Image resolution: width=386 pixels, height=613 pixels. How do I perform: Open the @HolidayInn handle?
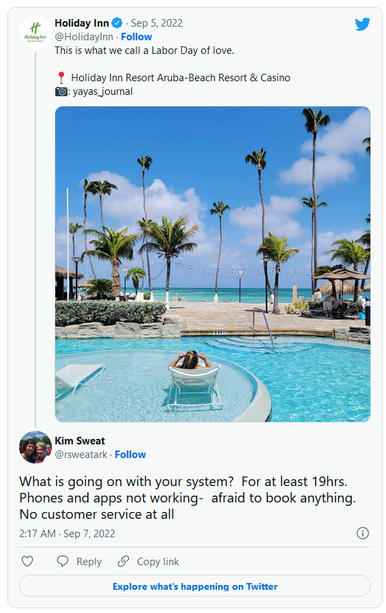pos(84,37)
